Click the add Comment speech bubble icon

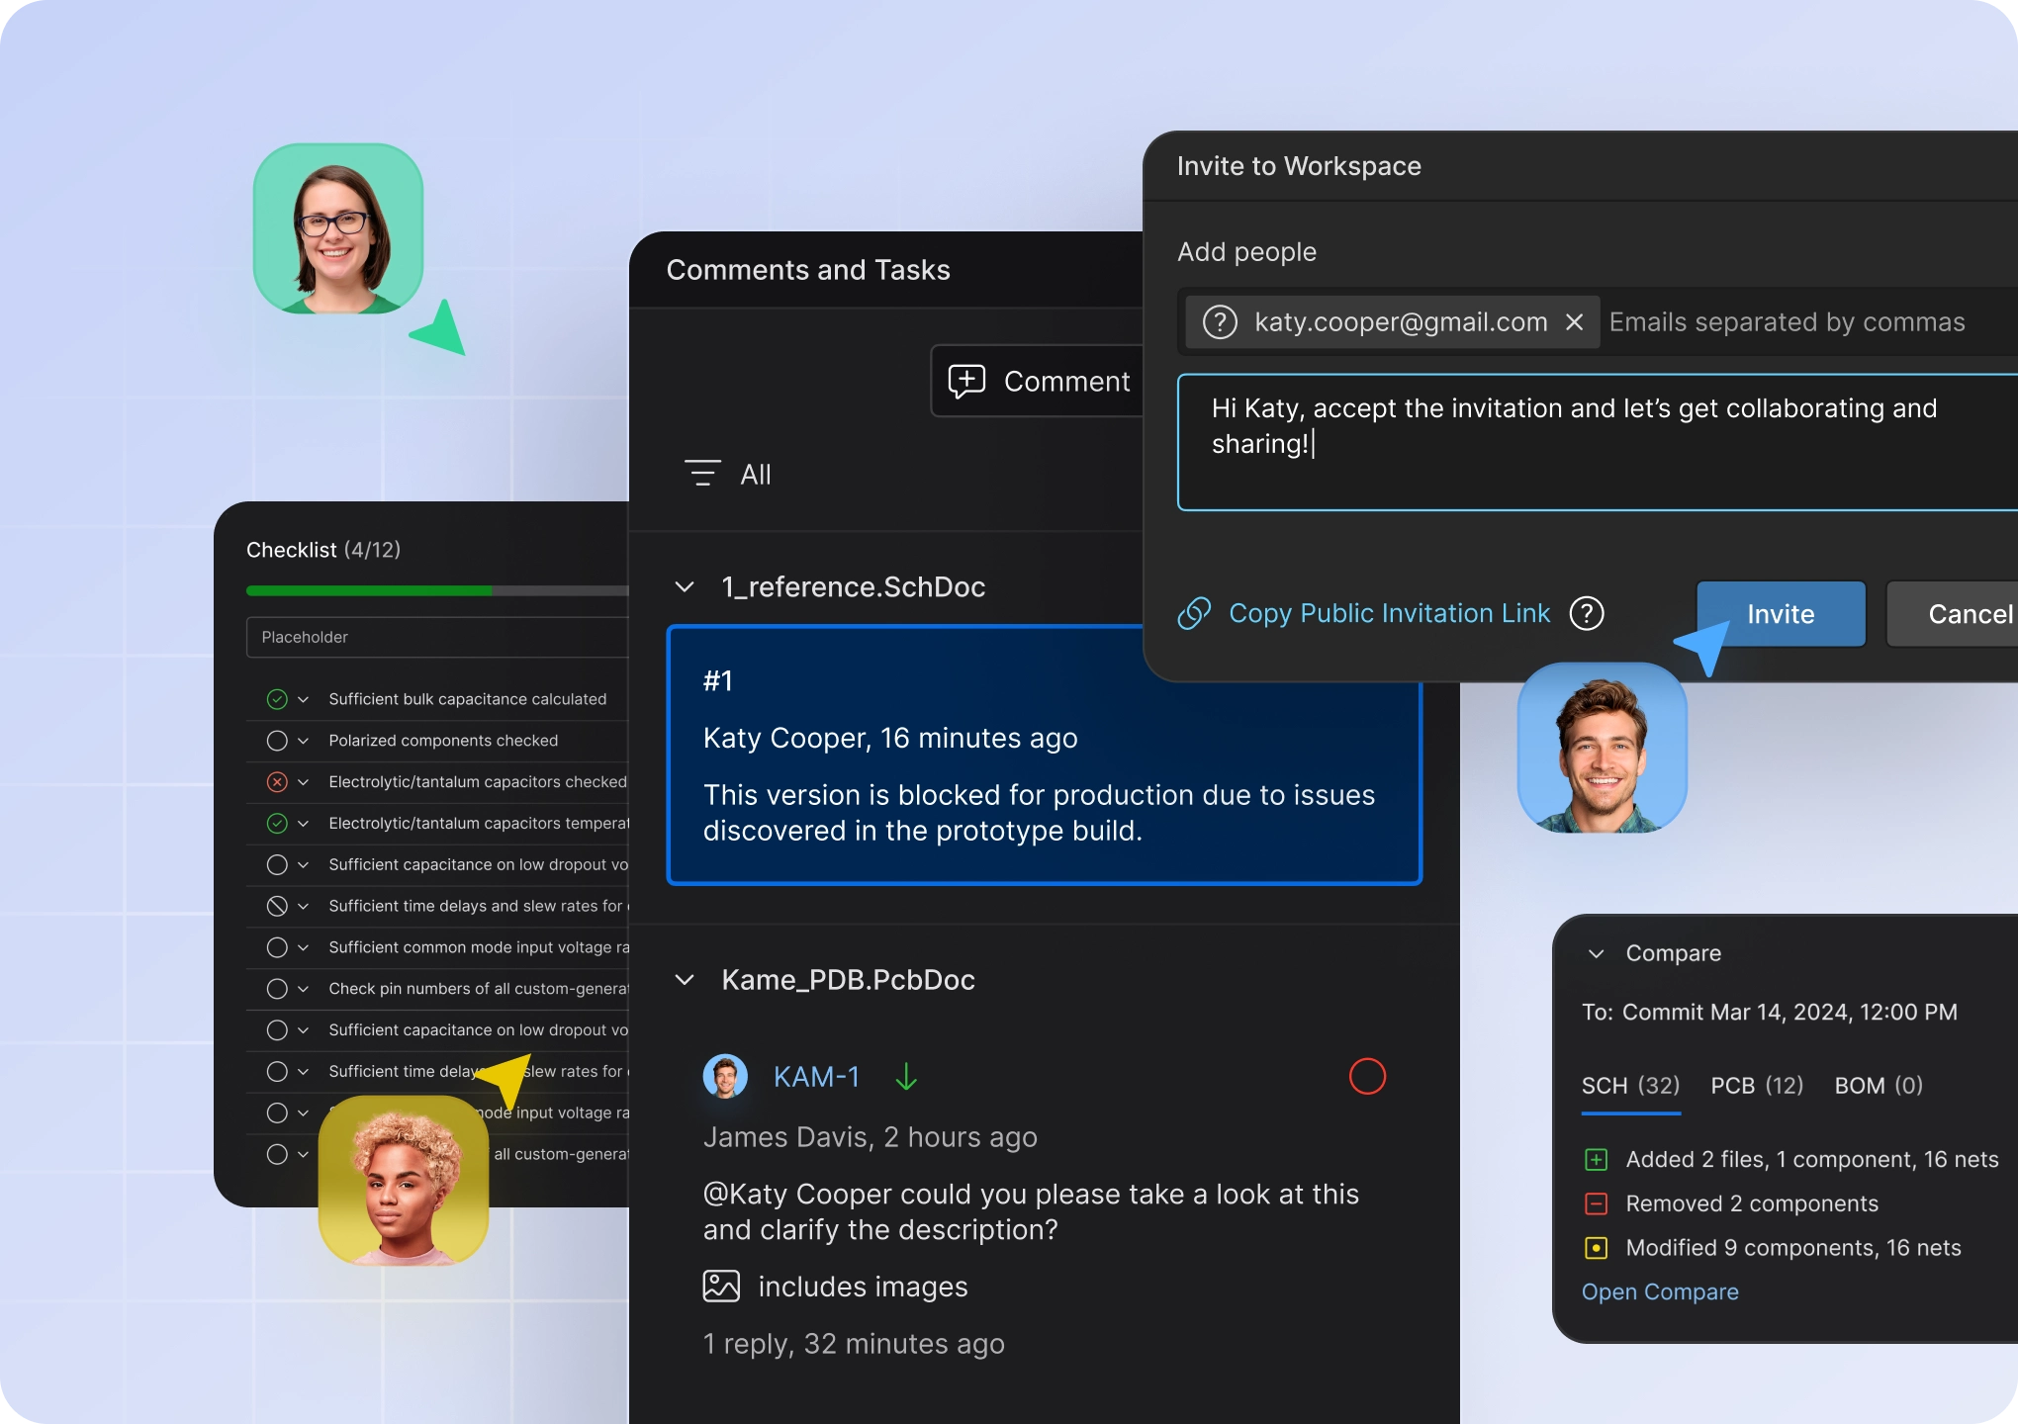[966, 381]
